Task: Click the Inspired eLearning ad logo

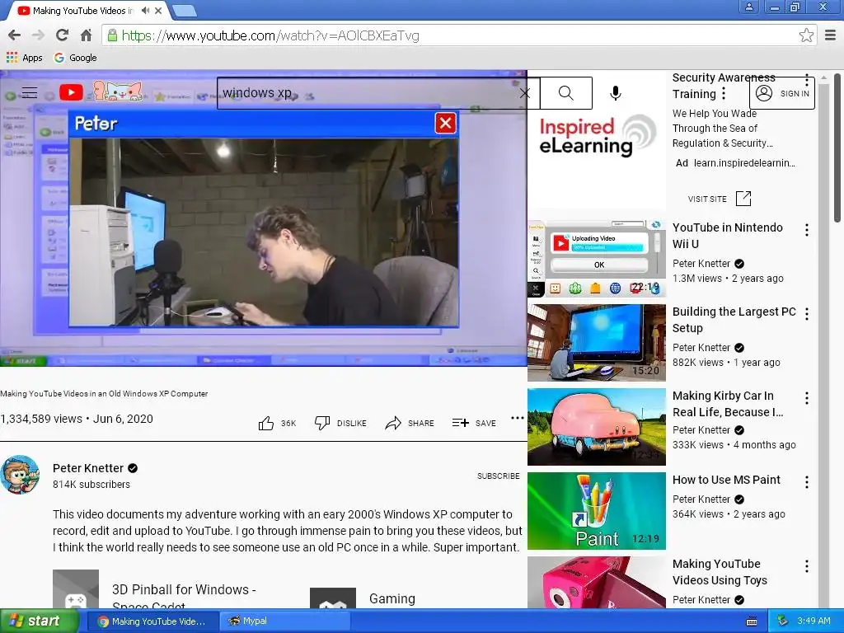Action: [x=597, y=136]
